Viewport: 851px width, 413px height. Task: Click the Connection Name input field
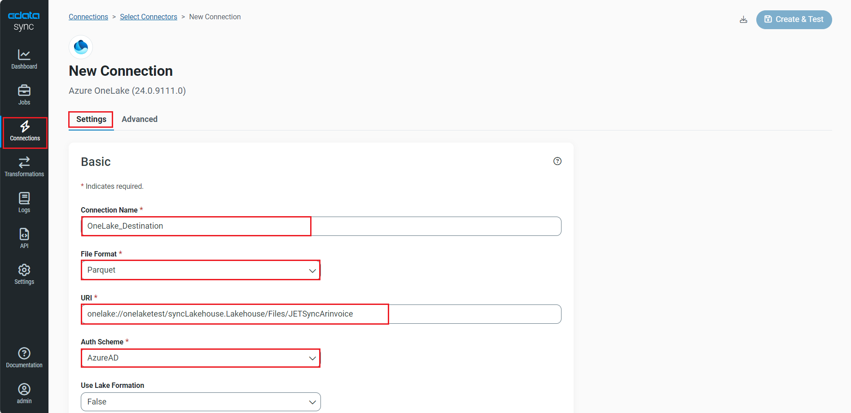tap(321, 226)
